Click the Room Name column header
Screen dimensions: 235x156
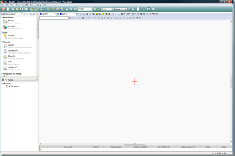(67, 147)
